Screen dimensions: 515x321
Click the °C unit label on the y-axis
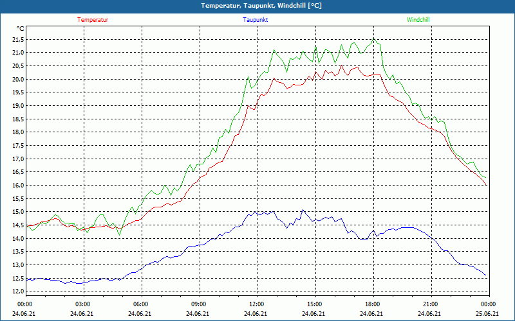click(21, 29)
